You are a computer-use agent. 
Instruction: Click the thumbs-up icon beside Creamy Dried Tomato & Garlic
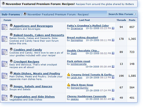click(68, 75)
